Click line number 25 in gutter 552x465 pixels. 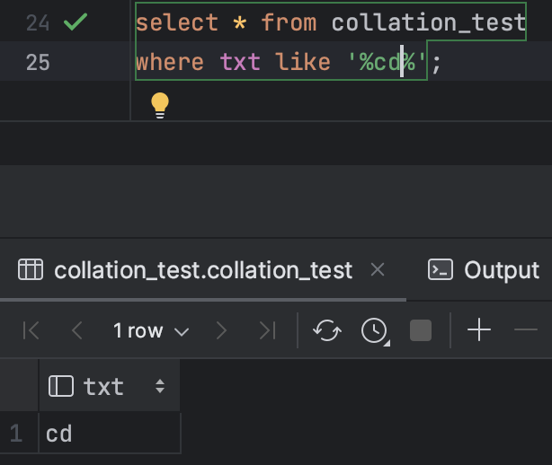point(38,62)
